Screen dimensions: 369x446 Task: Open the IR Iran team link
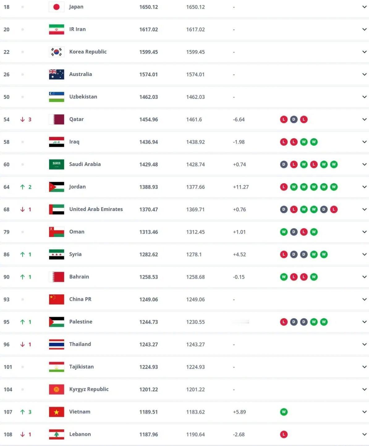point(77,29)
